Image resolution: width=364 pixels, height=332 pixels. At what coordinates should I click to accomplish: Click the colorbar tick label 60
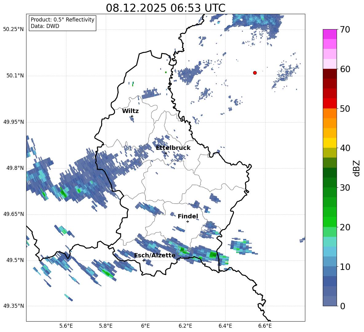coord(345,69)
